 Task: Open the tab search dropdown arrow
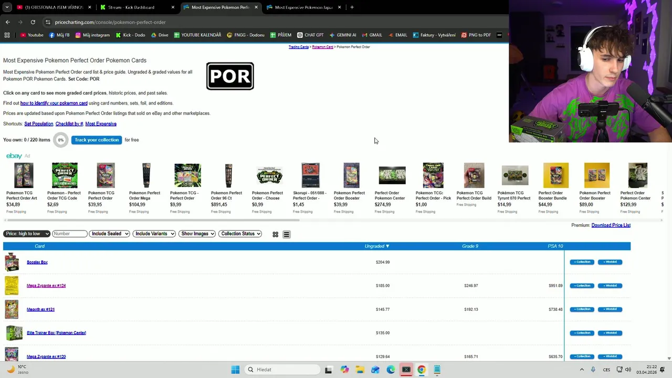pyautogui.click(x=6, y=7)
